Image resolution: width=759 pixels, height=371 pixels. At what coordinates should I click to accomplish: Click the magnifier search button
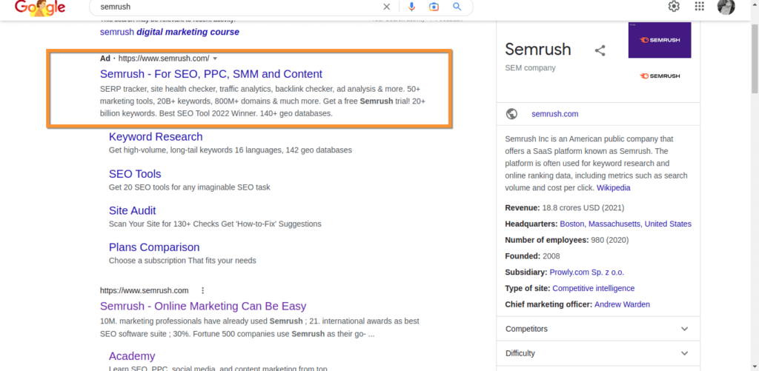point(457,7)
